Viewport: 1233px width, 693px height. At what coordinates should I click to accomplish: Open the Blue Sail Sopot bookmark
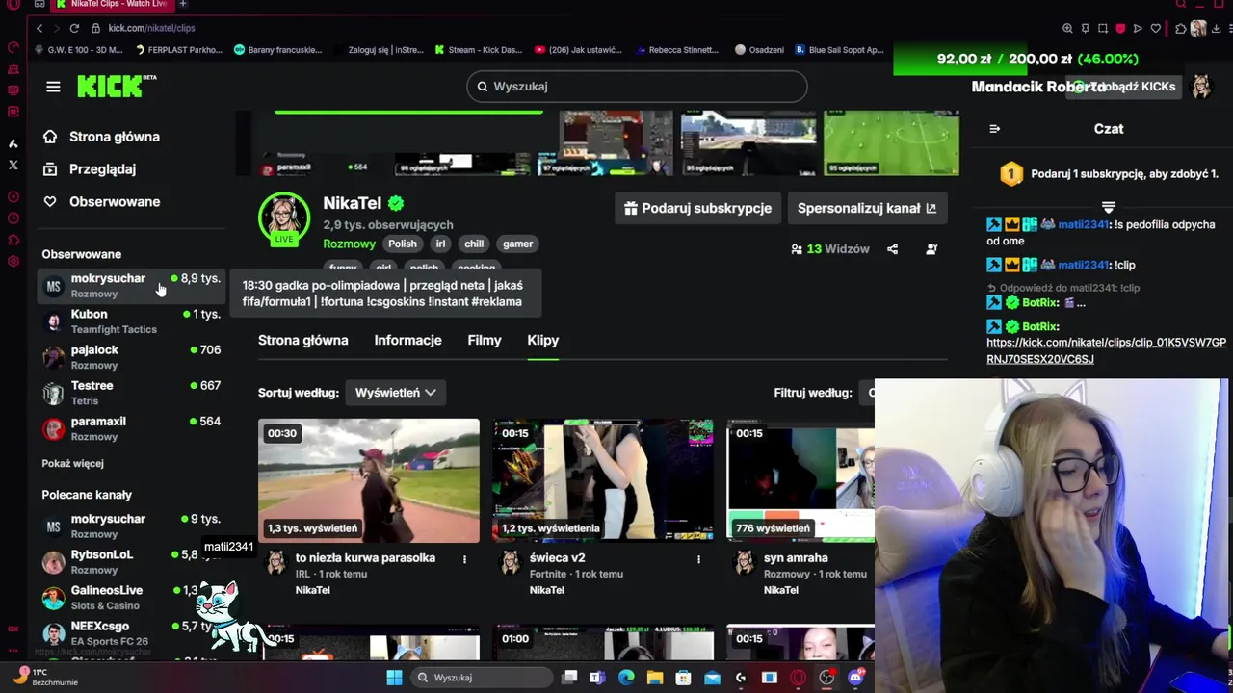839,50
